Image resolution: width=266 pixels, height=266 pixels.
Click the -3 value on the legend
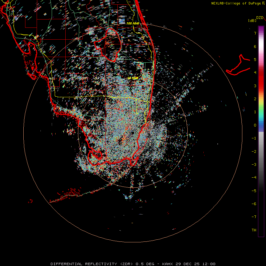point(254,165)
